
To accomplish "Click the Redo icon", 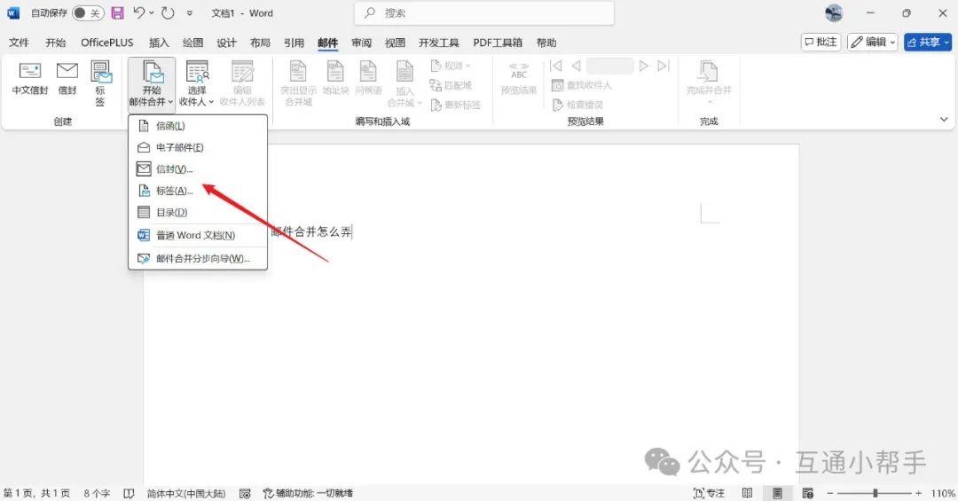I will pos(168,12).
